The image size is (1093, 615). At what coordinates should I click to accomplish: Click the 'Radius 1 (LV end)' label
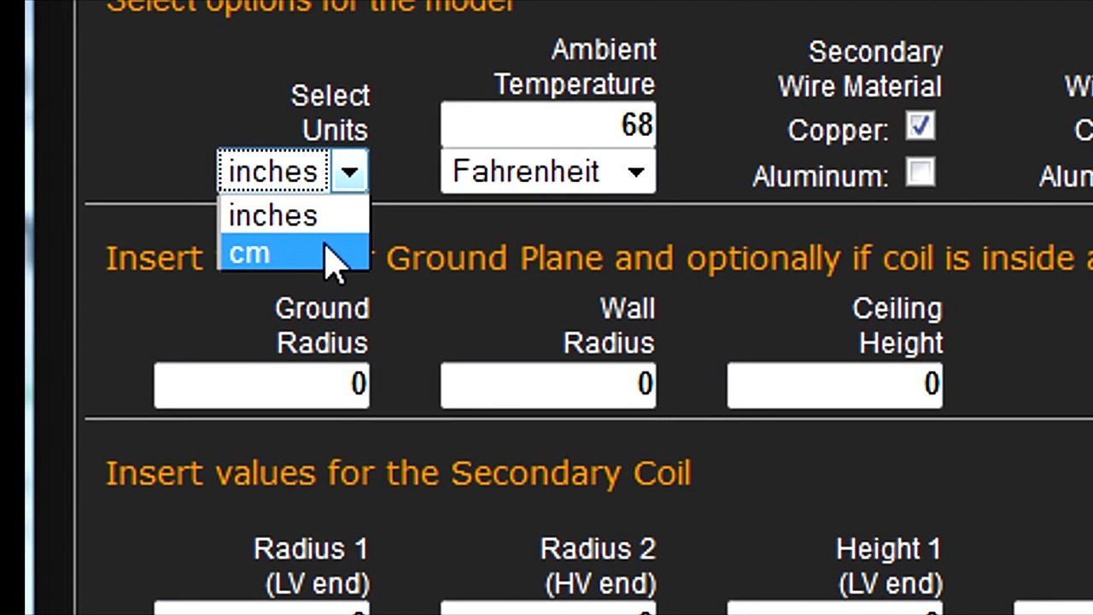(x=312, y=565)
